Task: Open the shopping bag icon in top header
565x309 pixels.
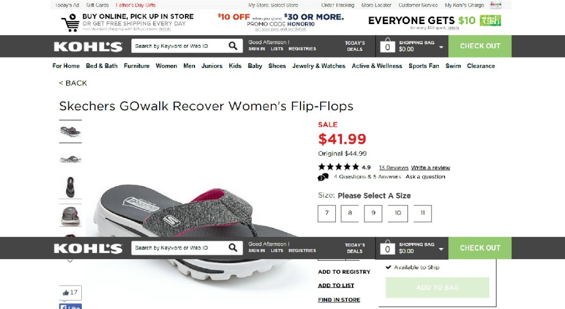Action: pyautogui.click(x=387, y=46)
